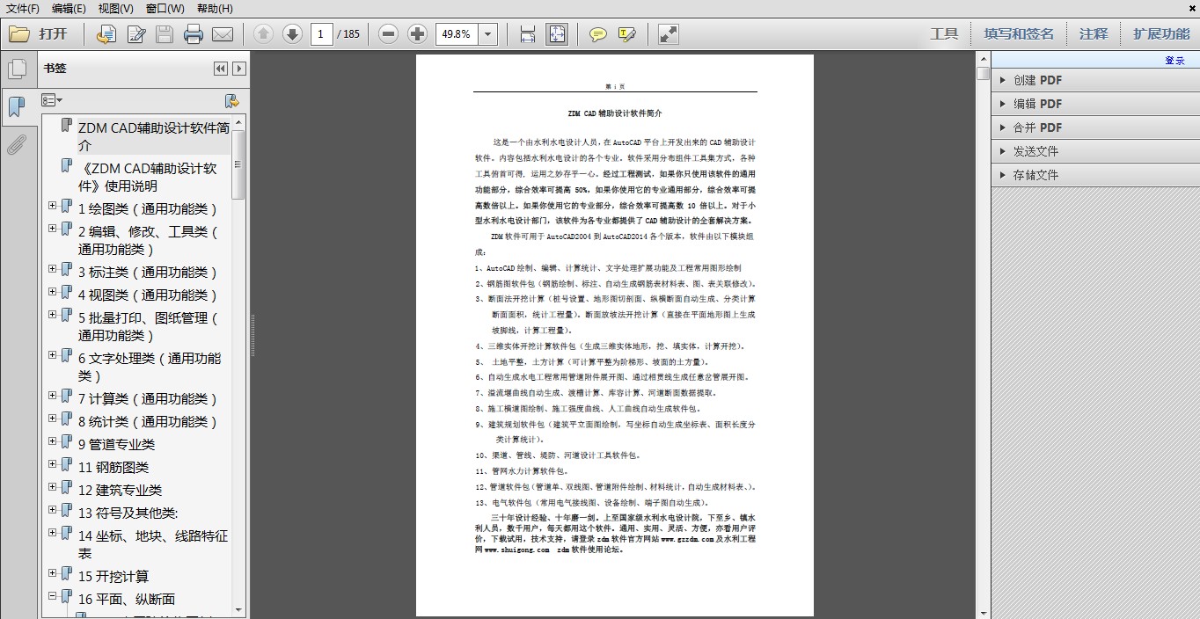Expand the 11 钢筋图类 bookmark
Screen dimensions: 1200x619
click(53, 463)
